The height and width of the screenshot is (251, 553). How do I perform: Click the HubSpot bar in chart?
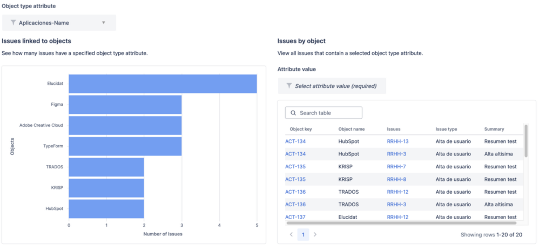pos(106,208)
